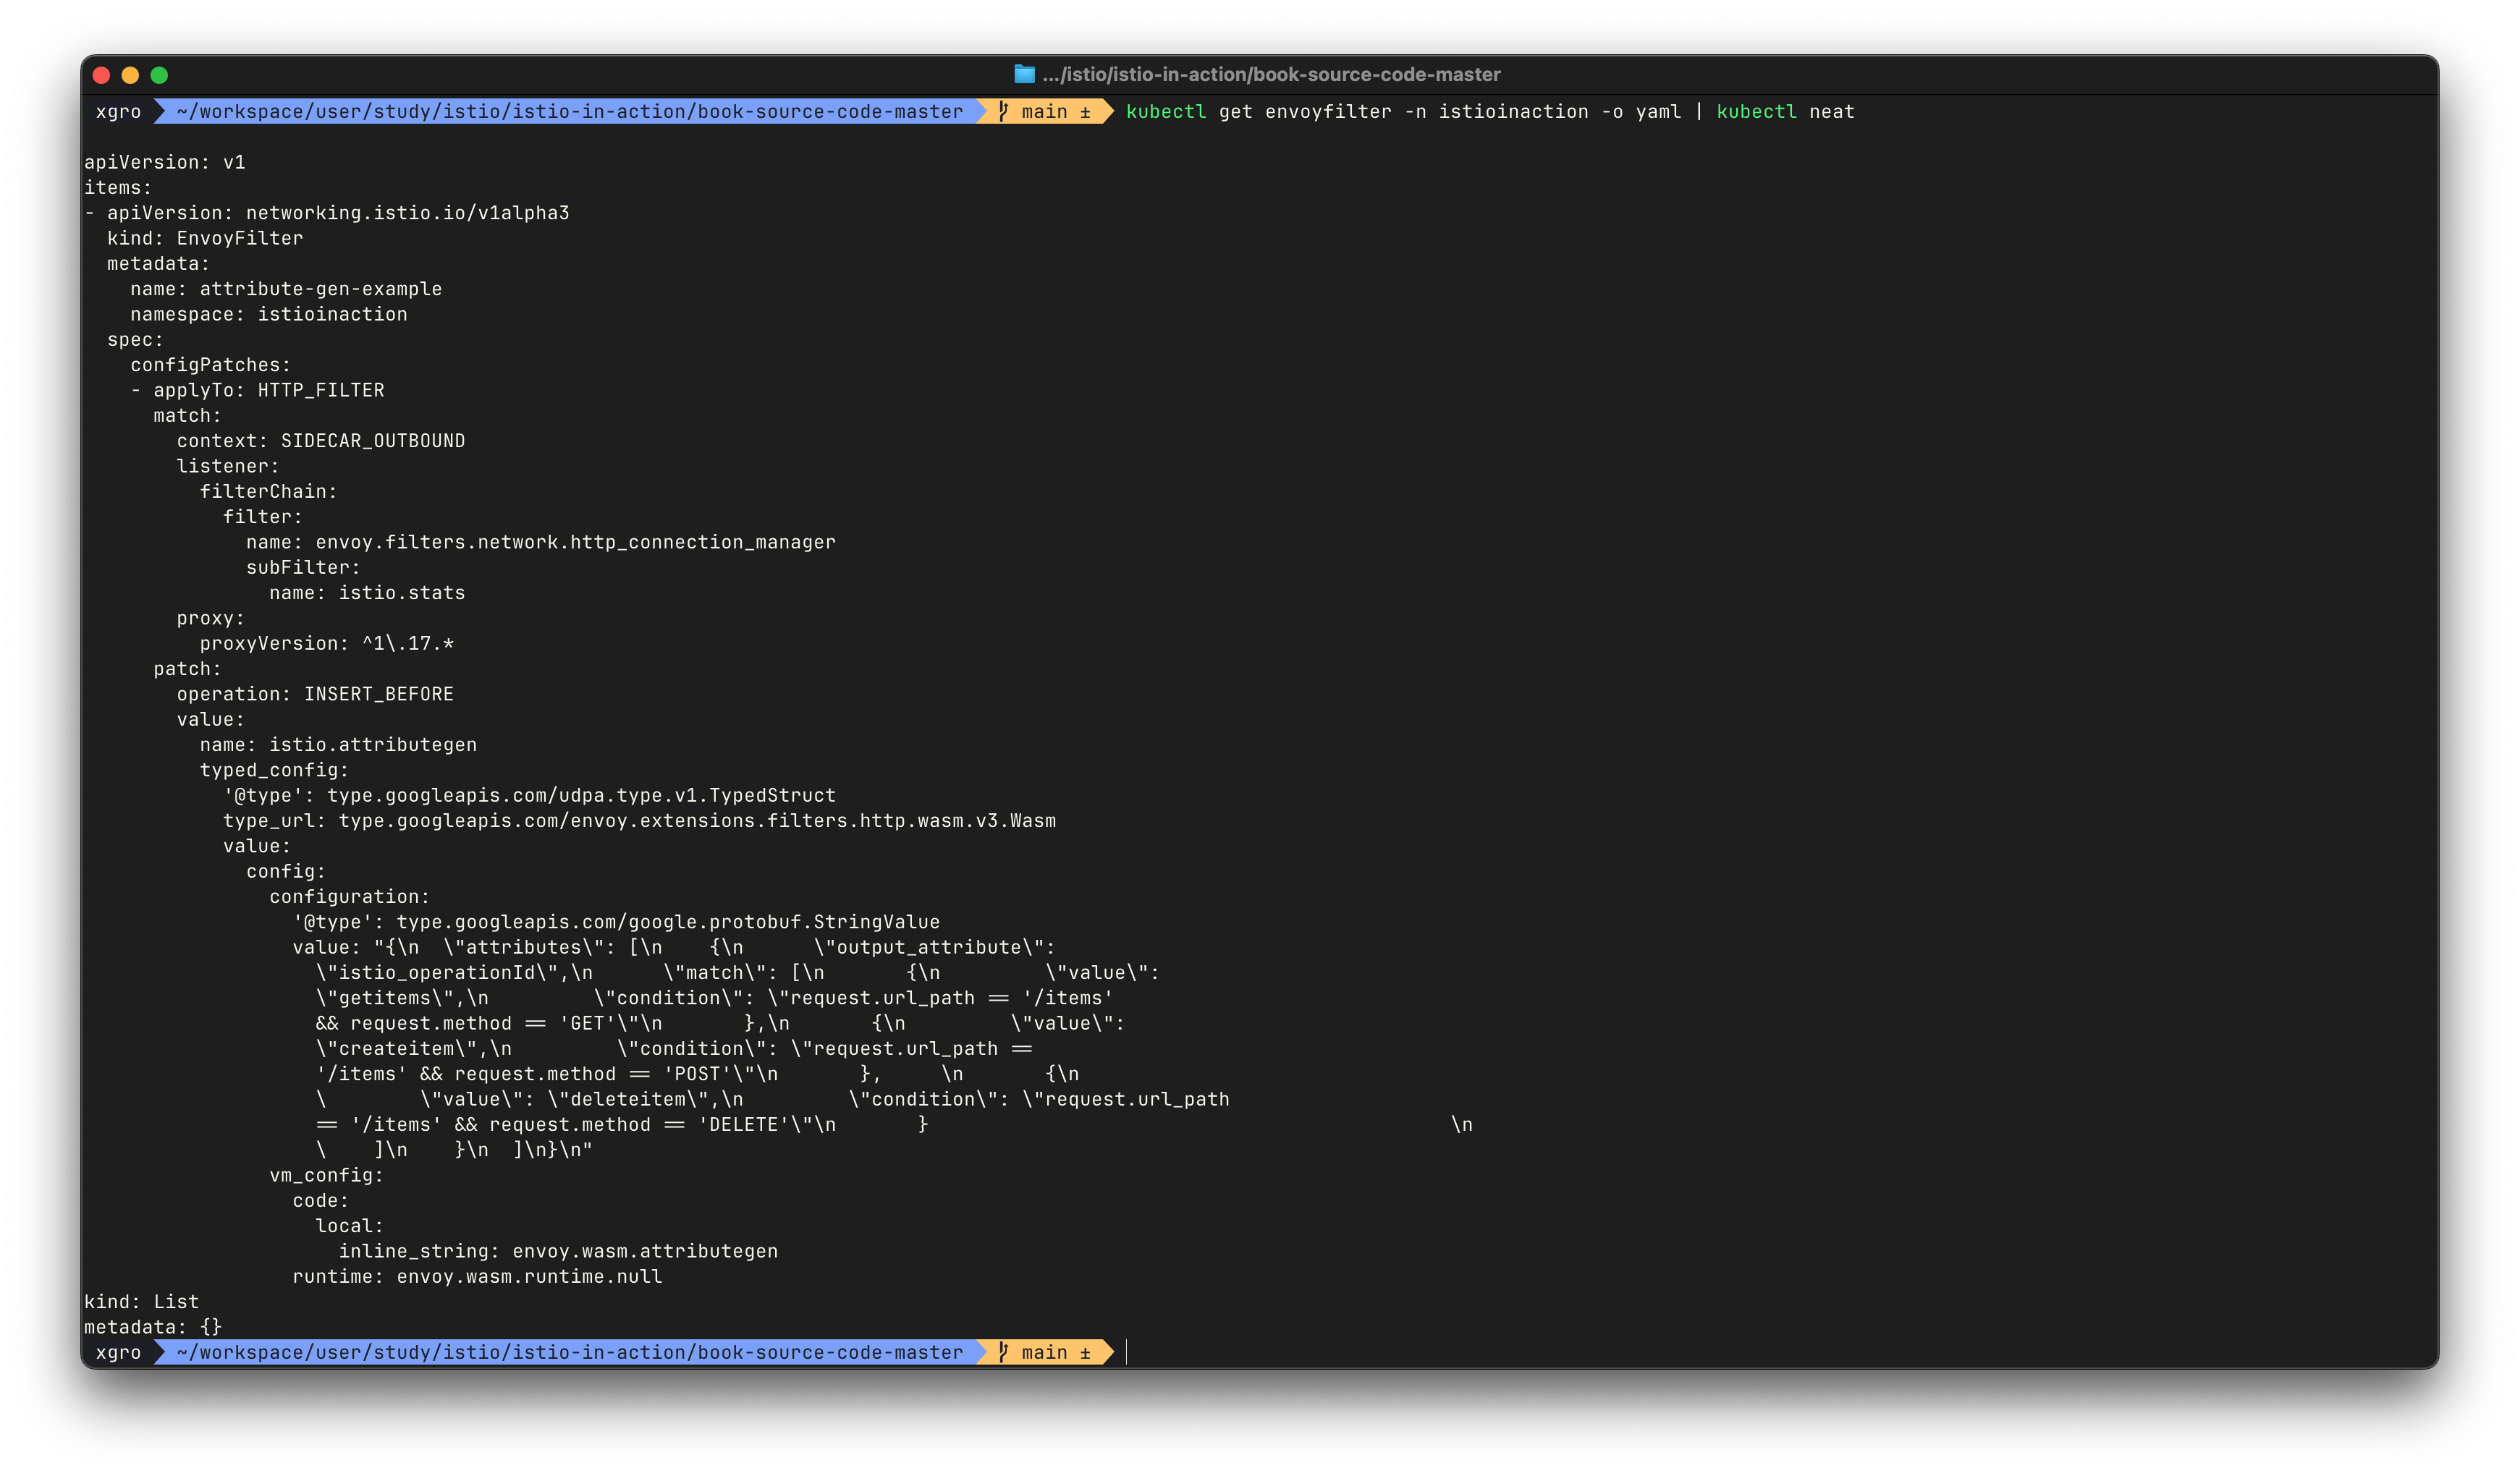Click 'udpa.type.v1.TypedStruct' type line
The image size is (2520, 1476).
coord(529,795)
